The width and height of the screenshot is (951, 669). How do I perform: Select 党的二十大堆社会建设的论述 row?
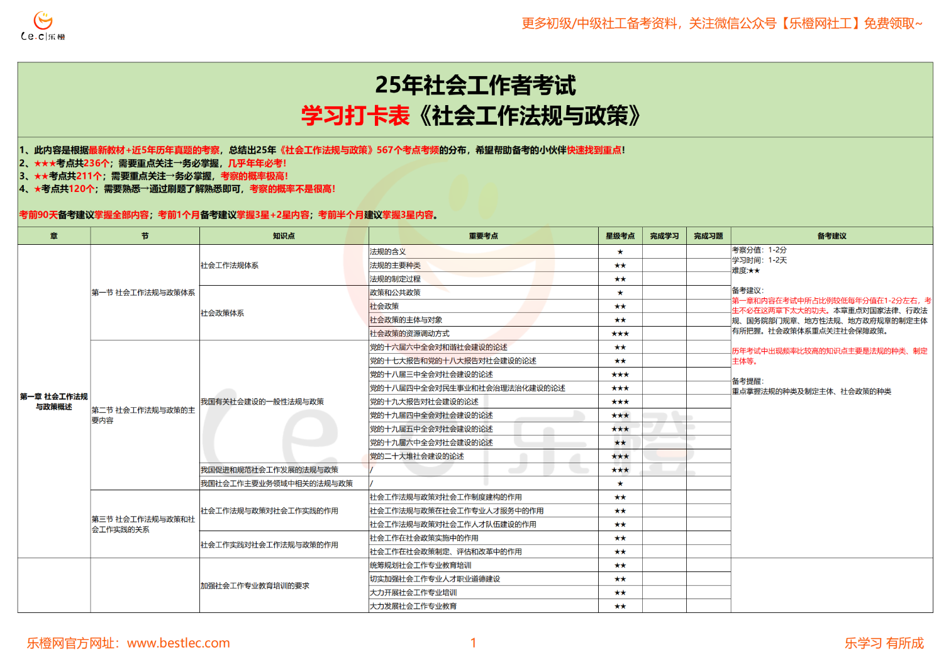pos(484,456)
